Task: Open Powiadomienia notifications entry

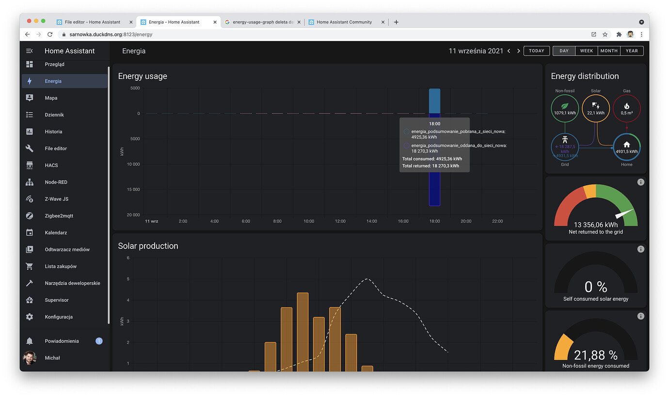Action: pos(29,341)
